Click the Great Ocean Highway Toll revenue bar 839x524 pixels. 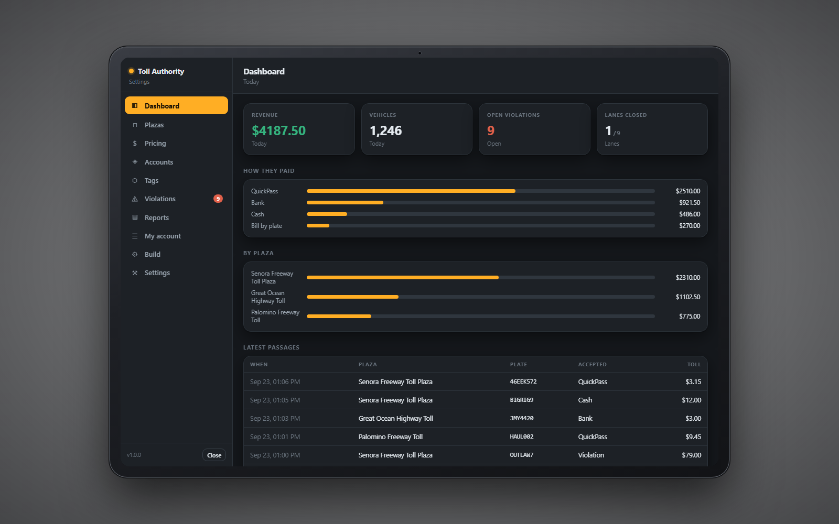pyautogui.click(x=481, y=297)
